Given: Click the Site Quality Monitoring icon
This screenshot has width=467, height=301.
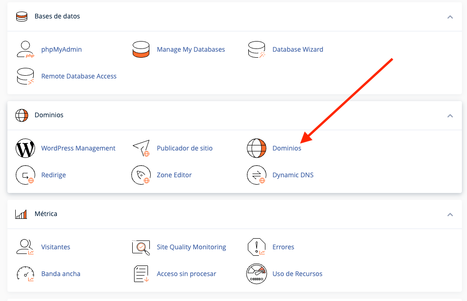Looking at the screenshot, I should (x=141, y=247).
